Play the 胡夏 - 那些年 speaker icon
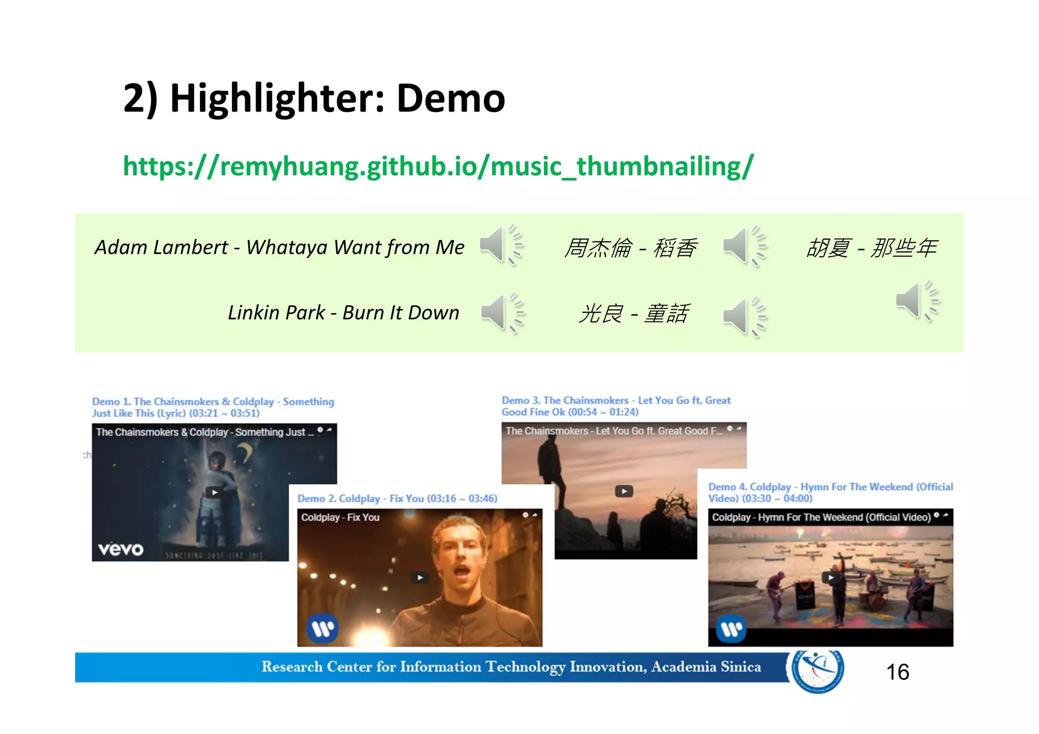The width and height of the screenshot is (1039, 734). coord(918,301)
